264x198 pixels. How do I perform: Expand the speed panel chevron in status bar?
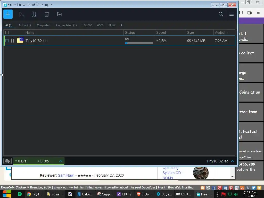61,161
